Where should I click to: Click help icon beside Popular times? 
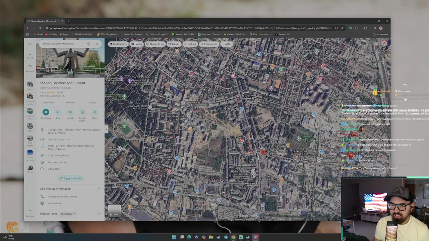(99, 214)
